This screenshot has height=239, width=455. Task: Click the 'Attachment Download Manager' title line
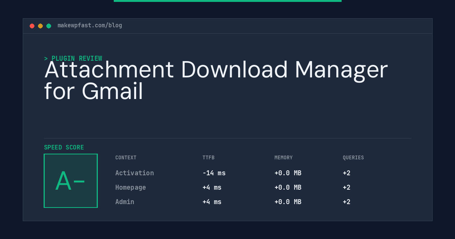(216, 70)
